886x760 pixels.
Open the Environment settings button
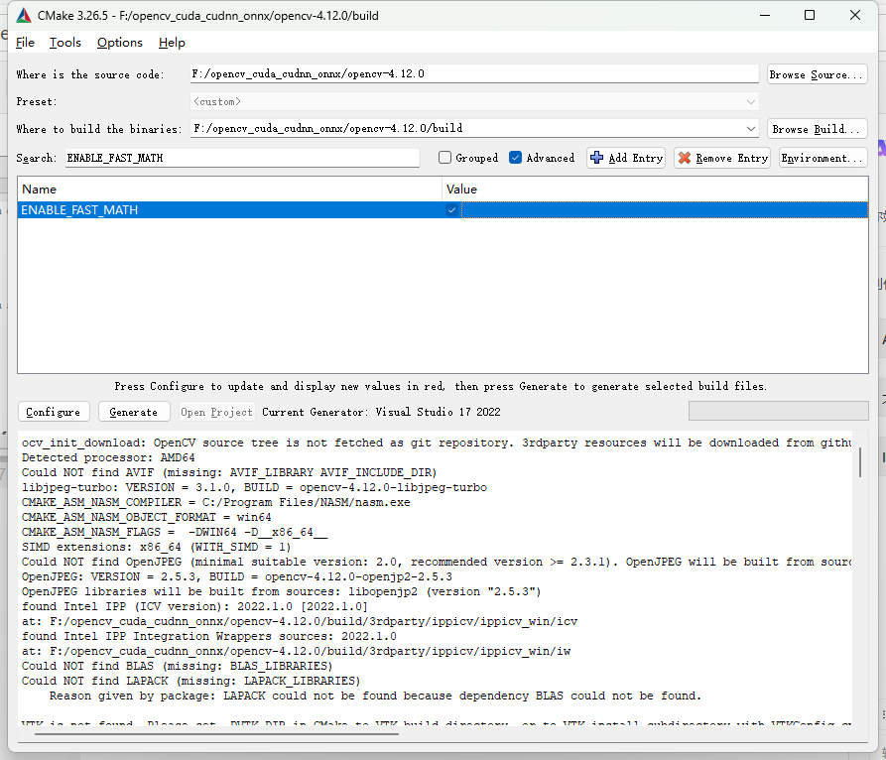[823, 158]
